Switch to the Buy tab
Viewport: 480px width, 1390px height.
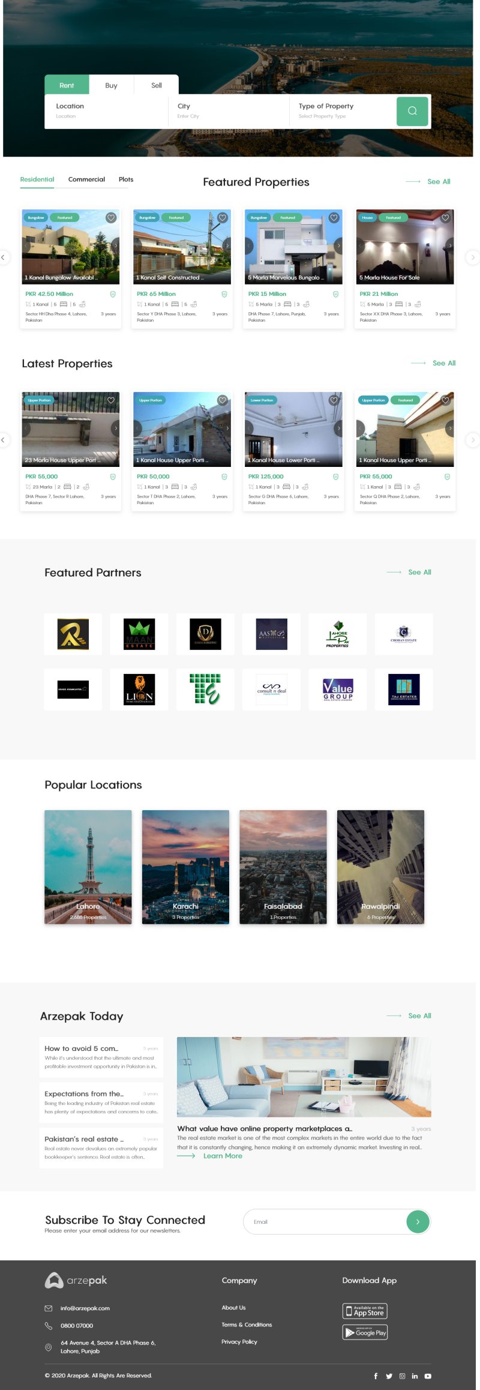[x=111, y=85]
